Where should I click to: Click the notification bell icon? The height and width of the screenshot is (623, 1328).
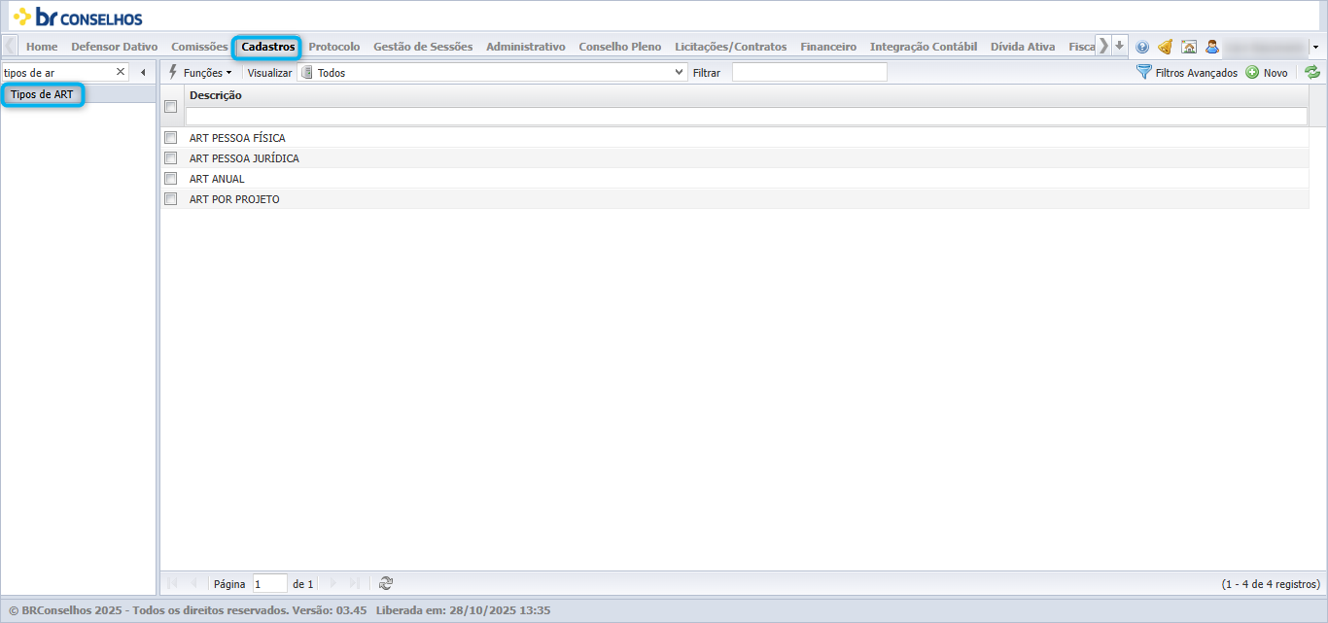tap(1165, 47)
